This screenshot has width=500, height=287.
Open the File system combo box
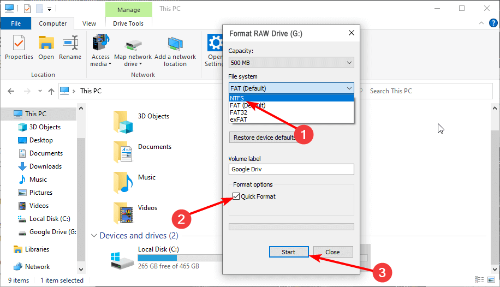(x=291, y=88)
